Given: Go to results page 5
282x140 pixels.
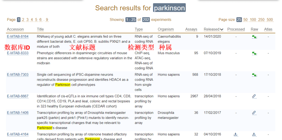Looking at the screenshot, I should tap(36, 20).
